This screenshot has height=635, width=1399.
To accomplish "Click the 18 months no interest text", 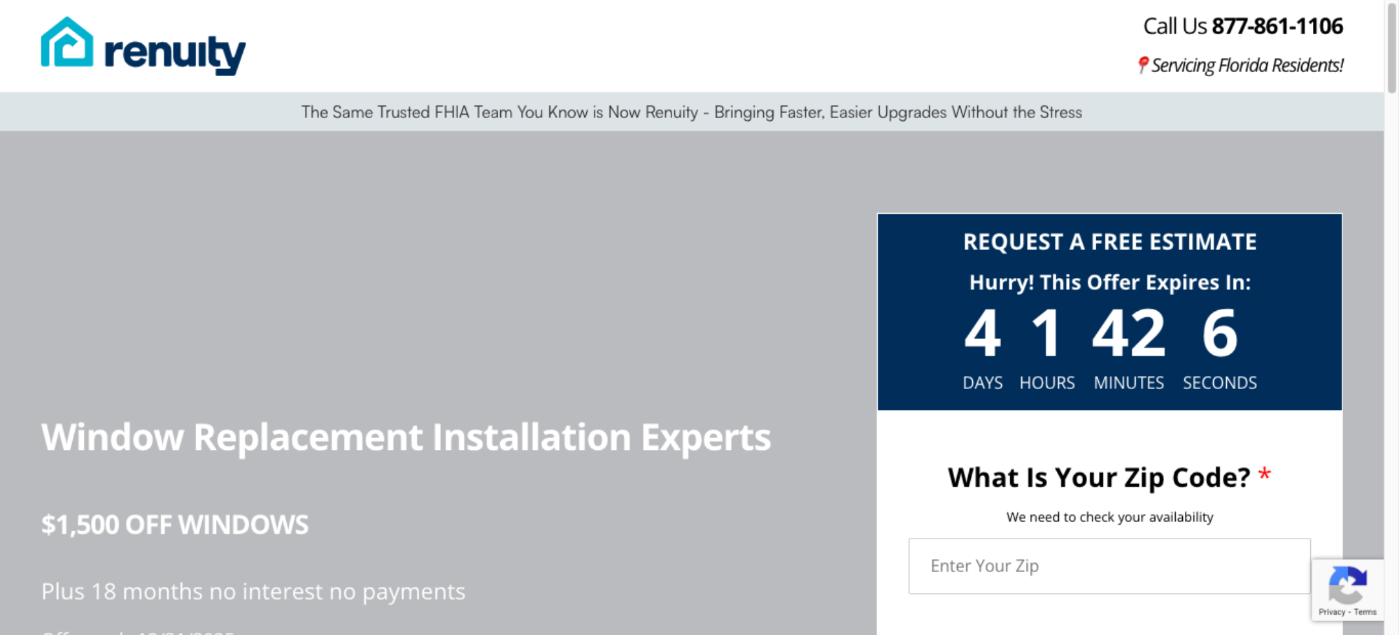I will click(x=253, y=592).
